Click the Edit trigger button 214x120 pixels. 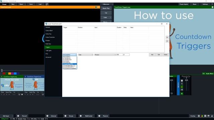pyautogui.click(x=159, y=55)
